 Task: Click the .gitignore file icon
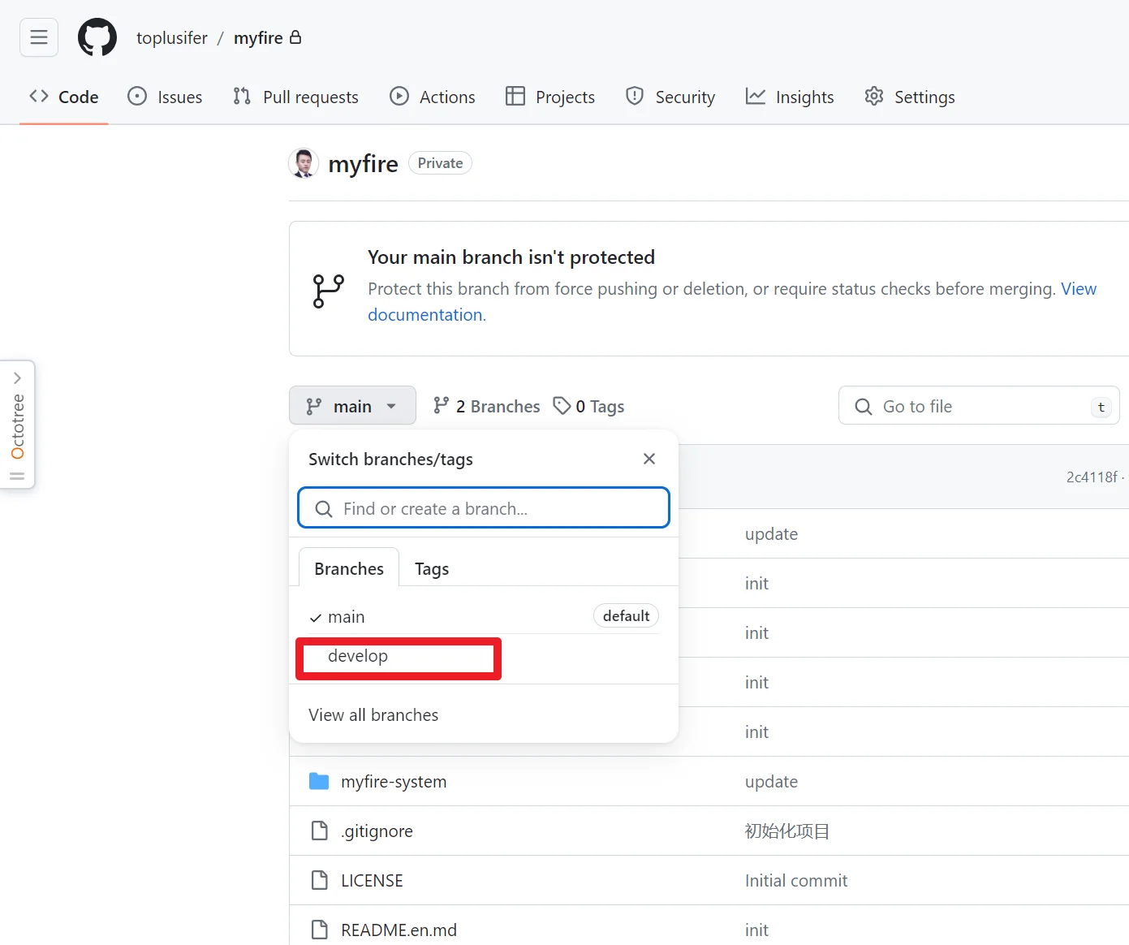coord(320,831)
